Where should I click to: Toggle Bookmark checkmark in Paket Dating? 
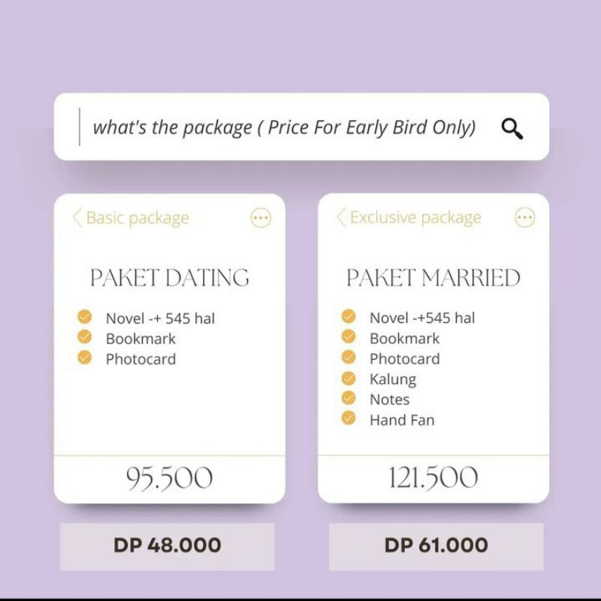tap(85, 337)
